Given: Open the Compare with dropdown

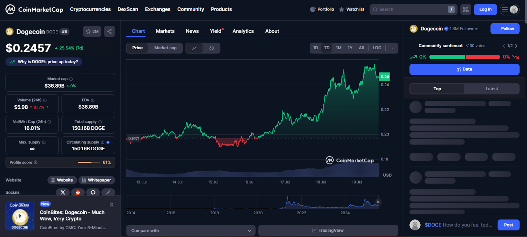Looking at the screenshot, I should coord(191,230).
